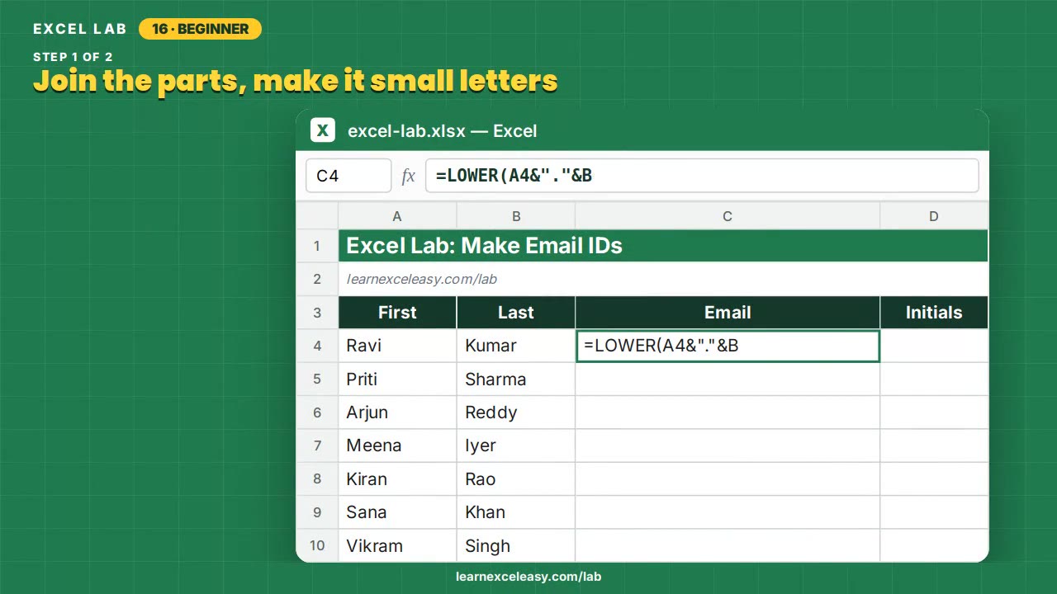Click the 'Email' header cell
1057x594 pixels.
click(x=728, y=313)
